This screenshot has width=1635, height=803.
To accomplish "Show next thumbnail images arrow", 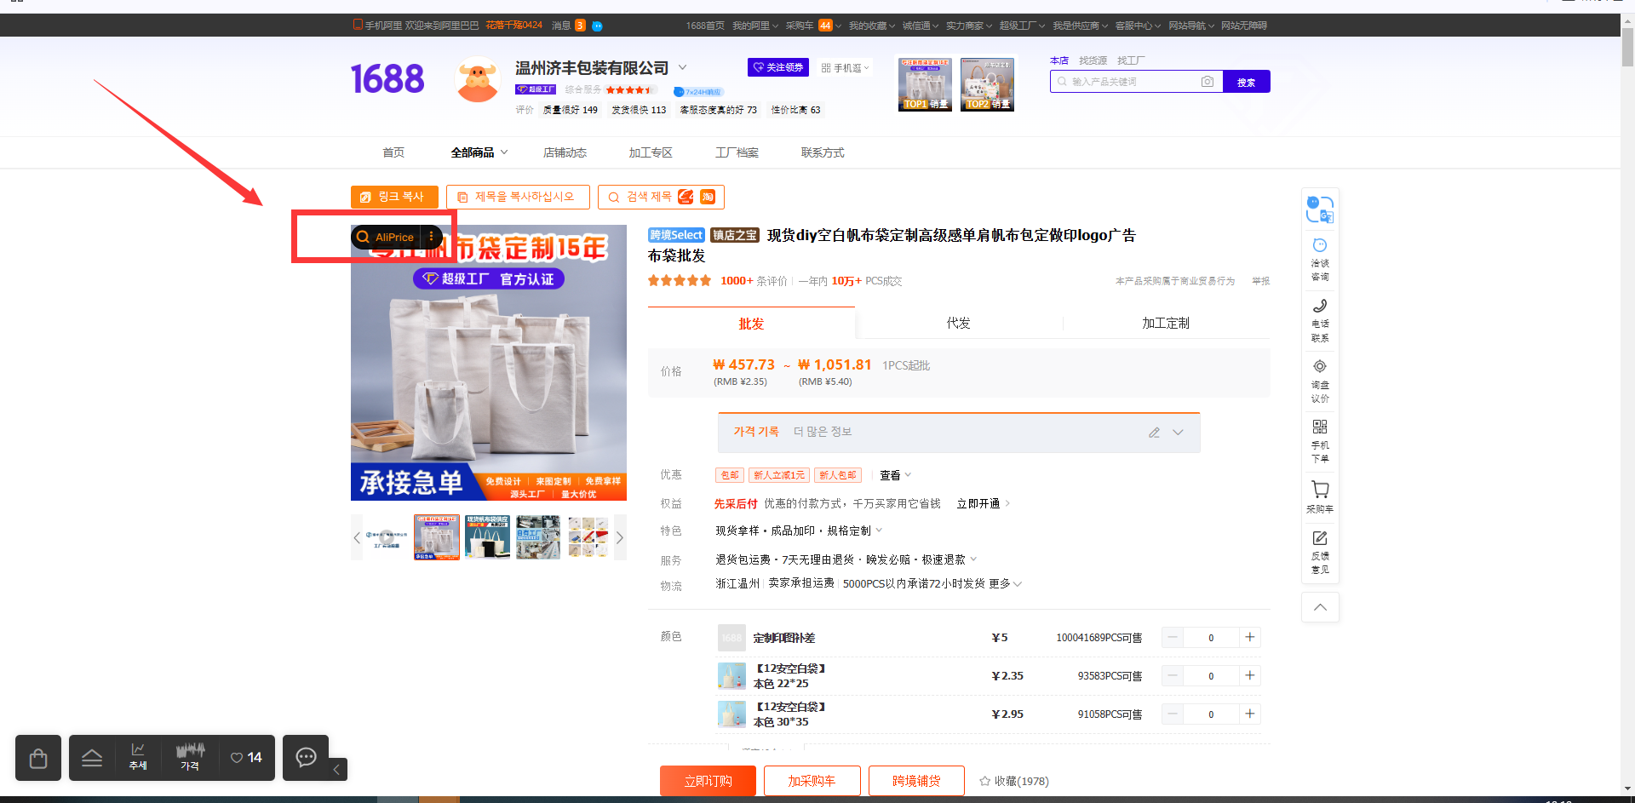I will (x=620, y=537).
